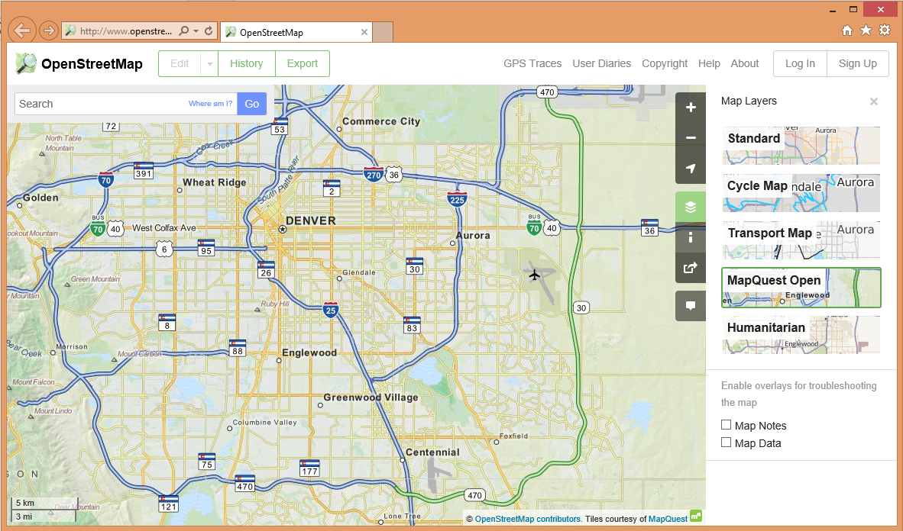Go forward in the browser

pyautogui.click(x=49, y=31)
